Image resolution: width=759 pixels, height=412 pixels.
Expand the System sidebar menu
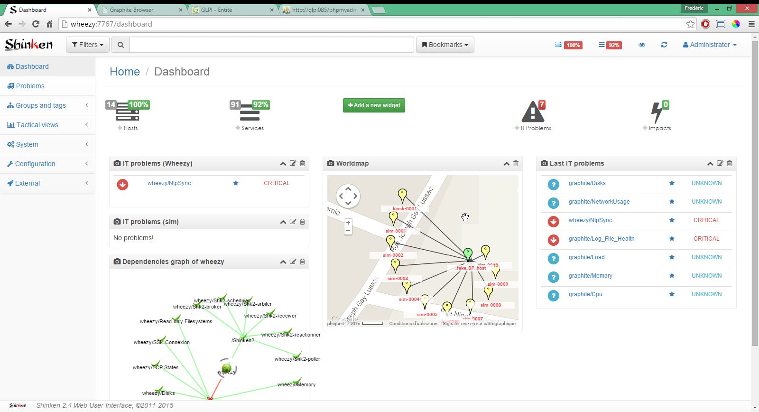pos(47,144)
